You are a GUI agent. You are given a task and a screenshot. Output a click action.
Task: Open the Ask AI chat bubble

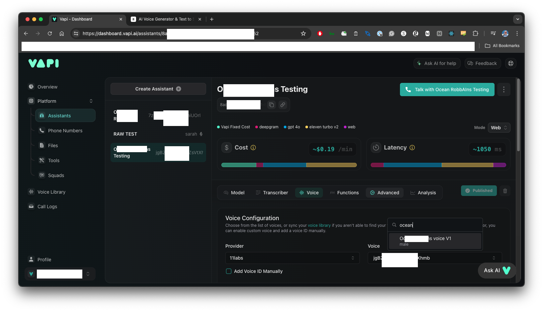[497, 271]
